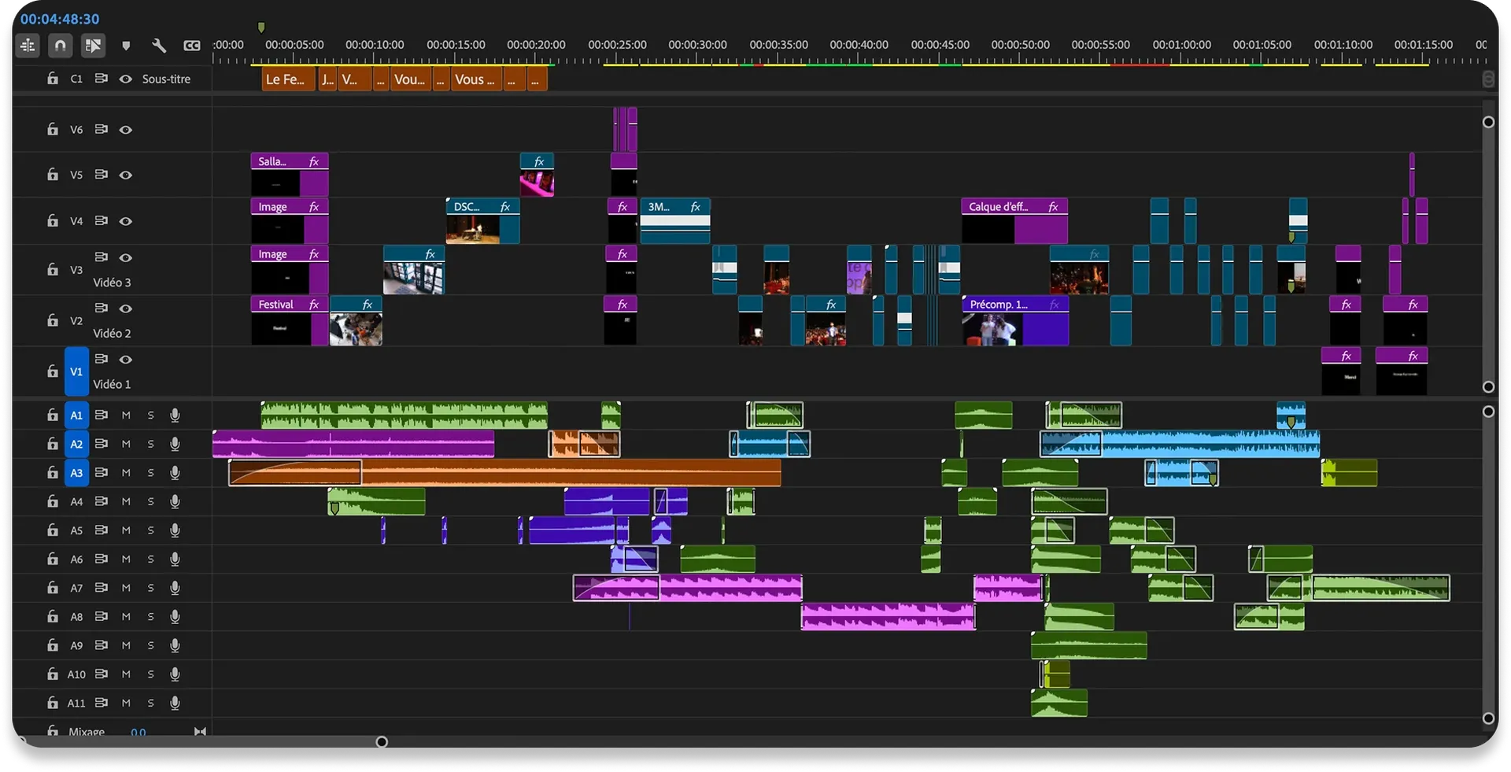Select the 'Festival' clip on V2
Viewport: 1511px width, 772px height.
click(x=290, y=320)
